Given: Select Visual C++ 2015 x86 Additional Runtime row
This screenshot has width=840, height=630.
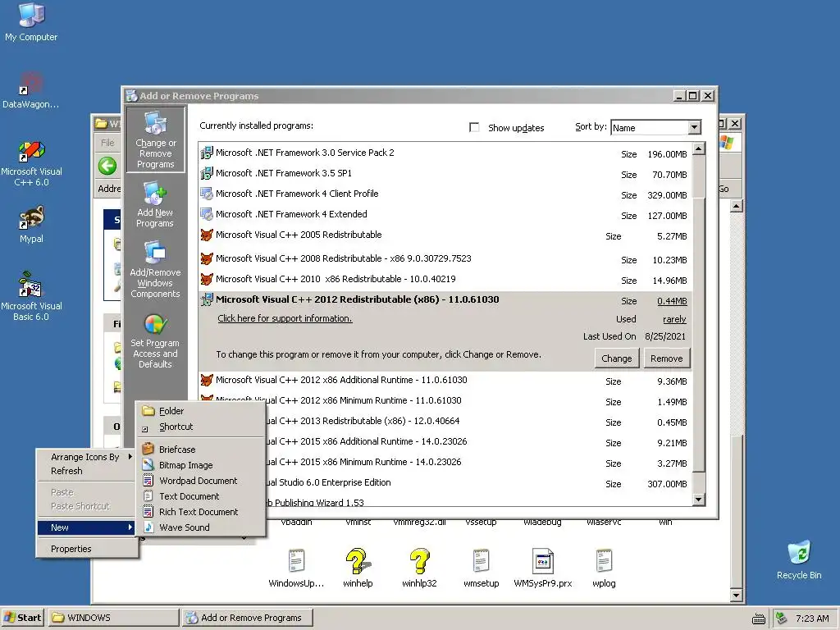Looking at the screenshot, I should coord(445,442).
